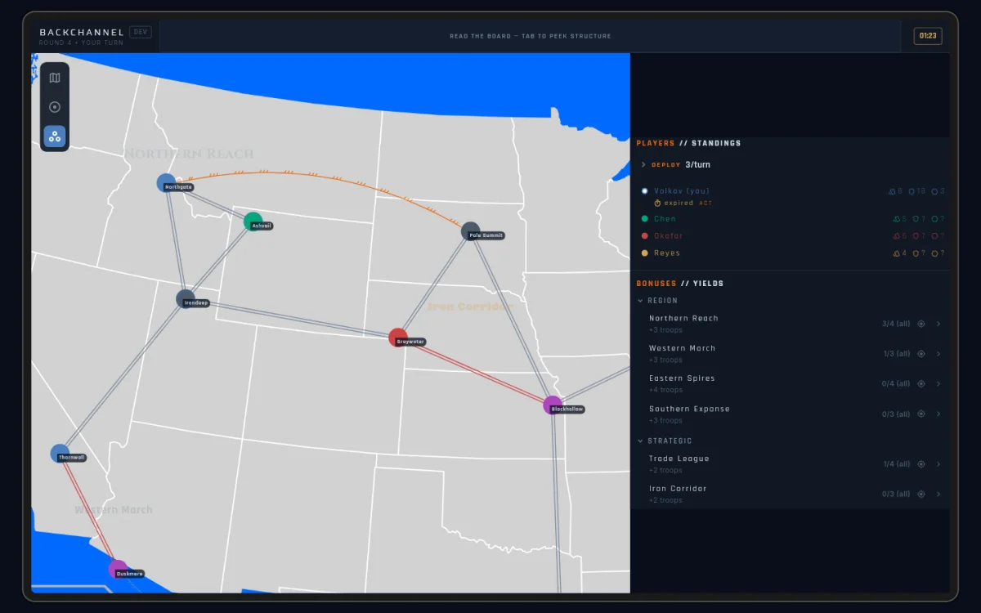Expand the Trade League bonus details
Screen dimensions: 981x613
tap(938, 464)
